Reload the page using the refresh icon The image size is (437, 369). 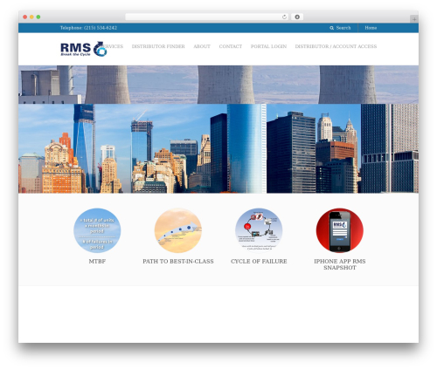coord(284,17)
